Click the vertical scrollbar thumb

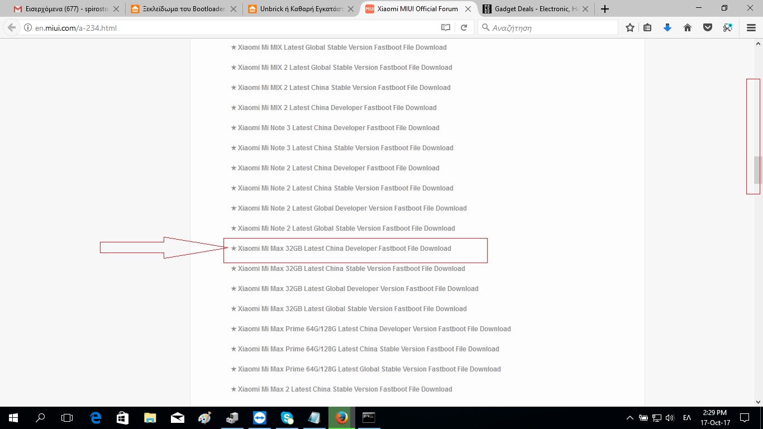coord(758,170)
